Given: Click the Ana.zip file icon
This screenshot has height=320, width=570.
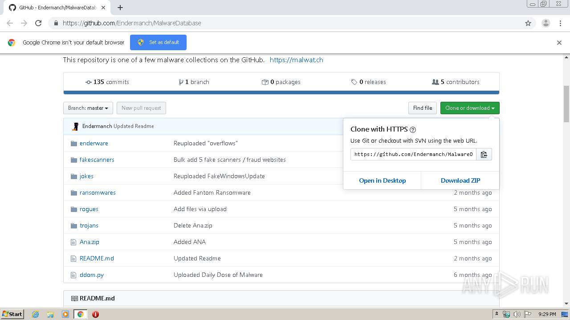Looking at the screenshot, I should point(74,242).
